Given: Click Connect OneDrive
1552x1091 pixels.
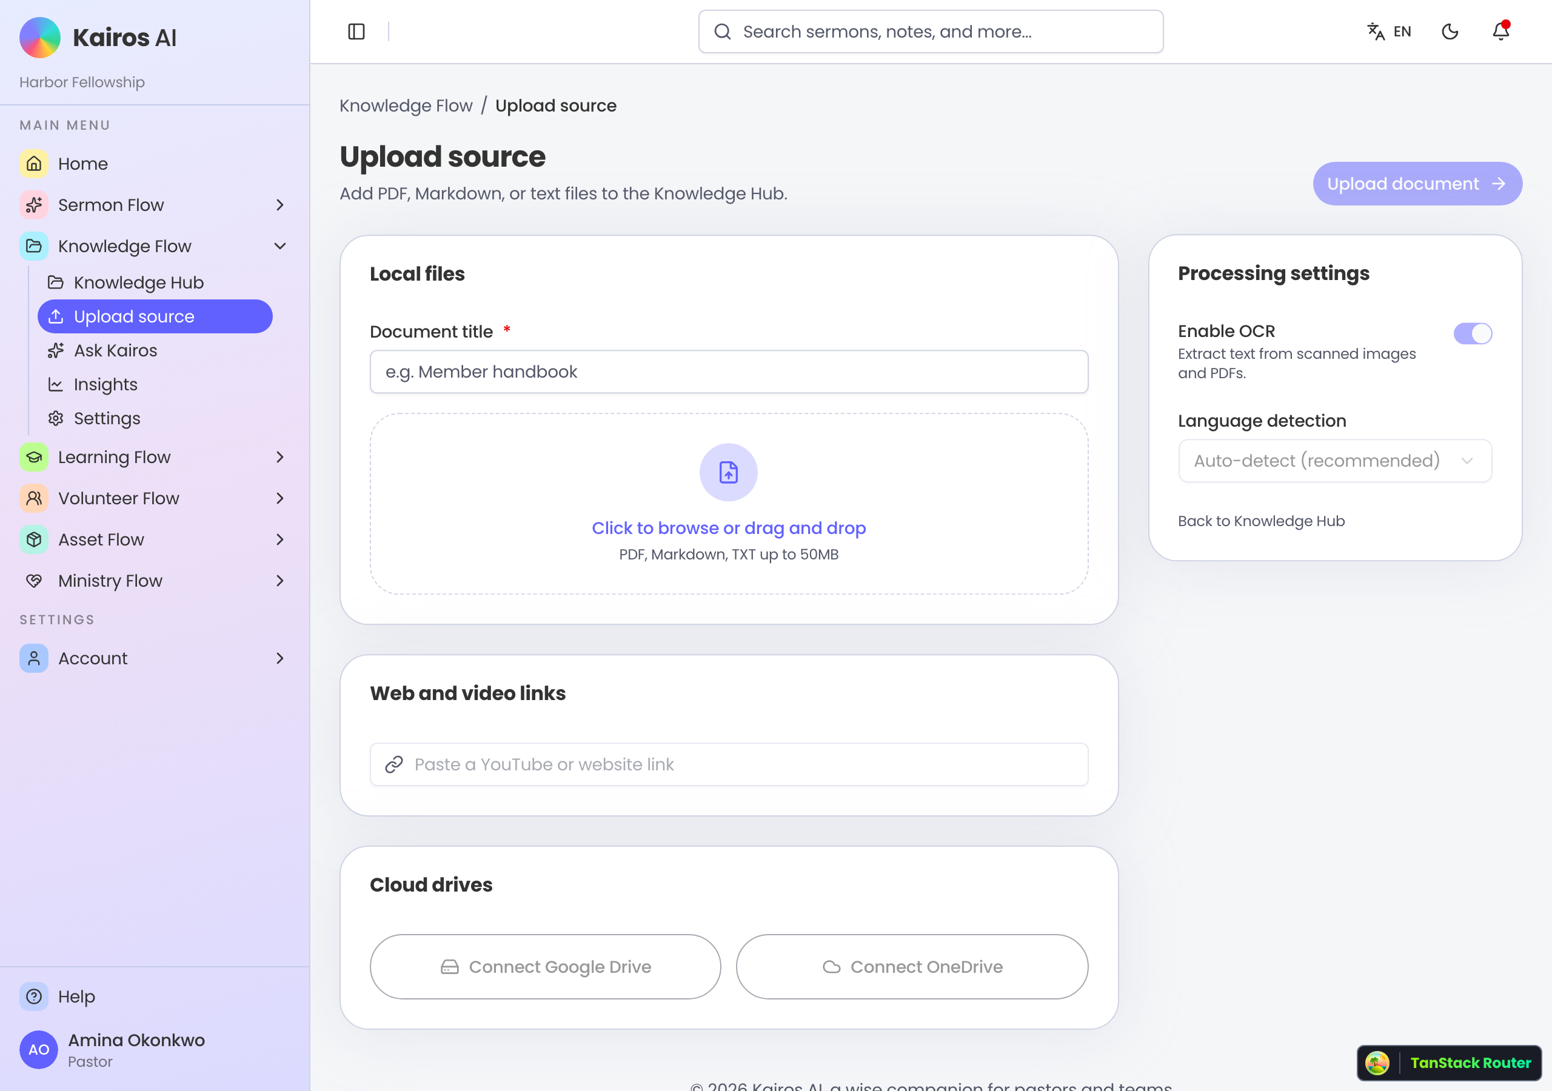Looking at the screenshot, I should coord(912,967).
